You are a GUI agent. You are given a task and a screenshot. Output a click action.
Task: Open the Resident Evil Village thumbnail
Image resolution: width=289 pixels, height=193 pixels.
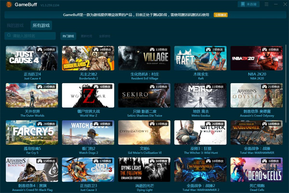point(144,58)
